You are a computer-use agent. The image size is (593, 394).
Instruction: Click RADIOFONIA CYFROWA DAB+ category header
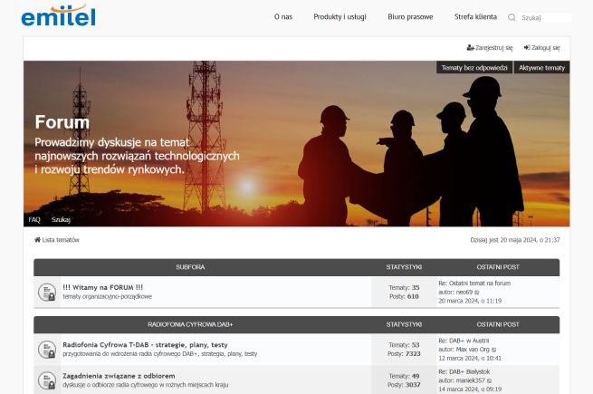pos(190,324)
